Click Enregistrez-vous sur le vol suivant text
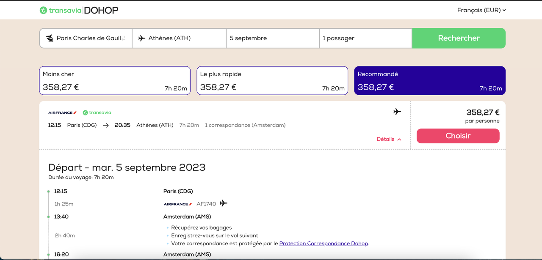Screen dimensions: 542x260 (215, 235)
